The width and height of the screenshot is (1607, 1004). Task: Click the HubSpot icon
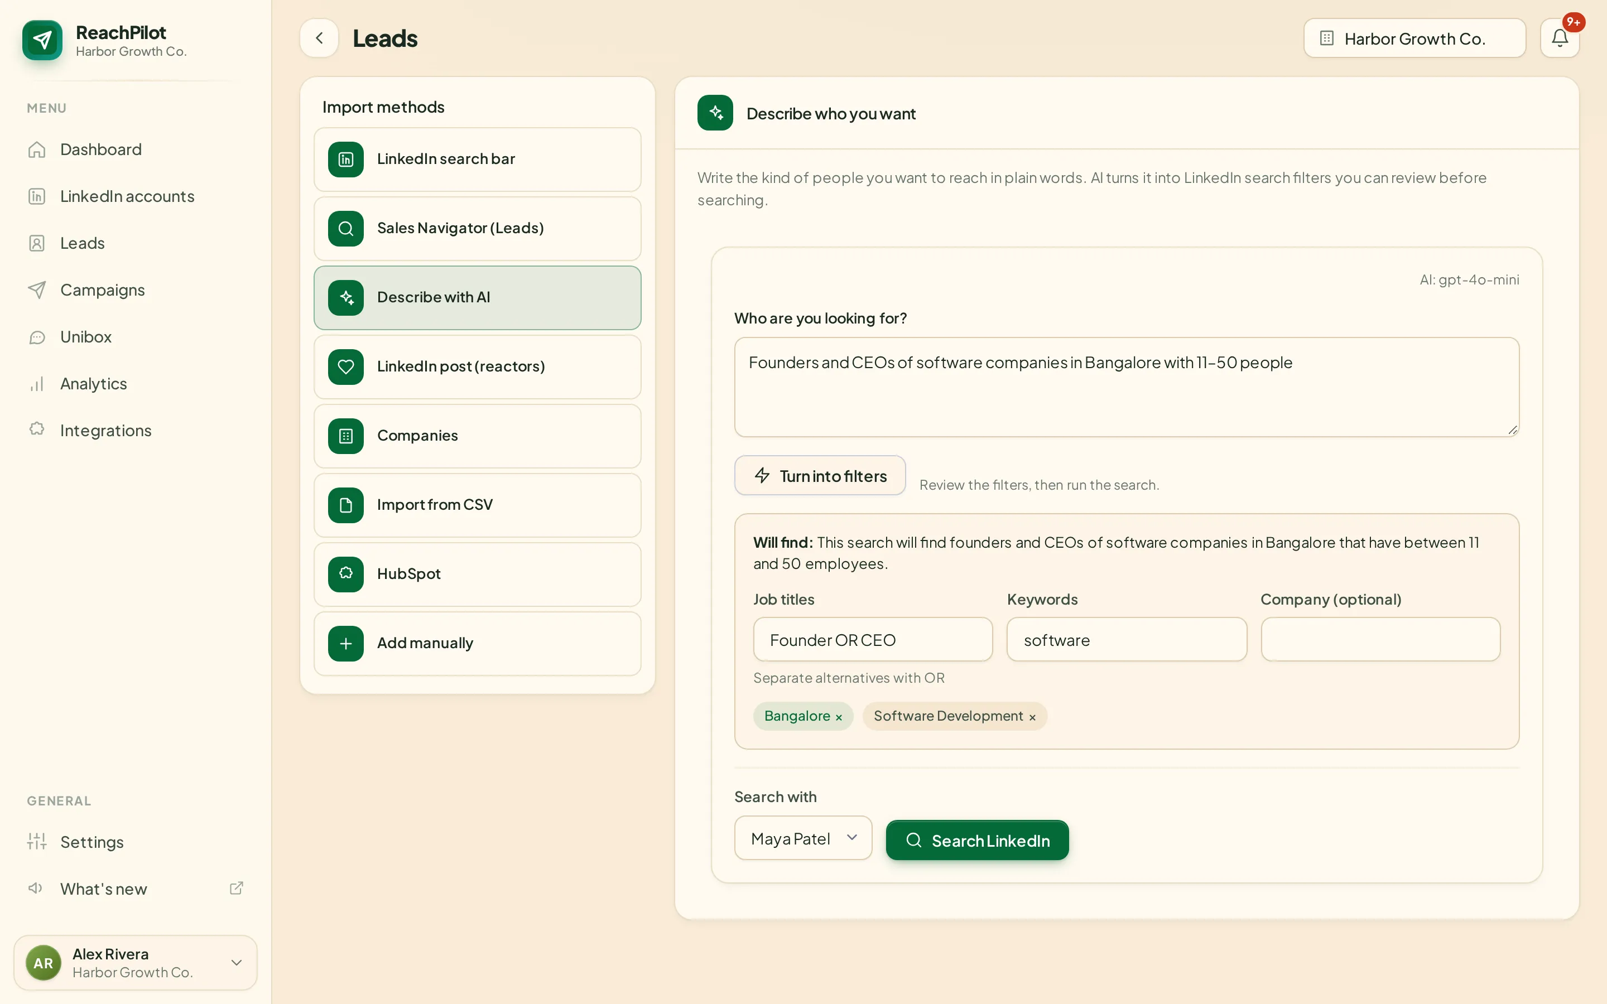tap(346, 575)
